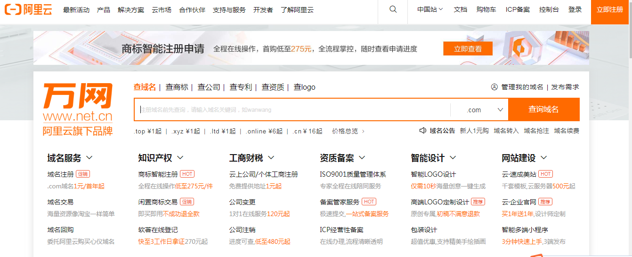Open the 云市场 menu

coord(162,10)
